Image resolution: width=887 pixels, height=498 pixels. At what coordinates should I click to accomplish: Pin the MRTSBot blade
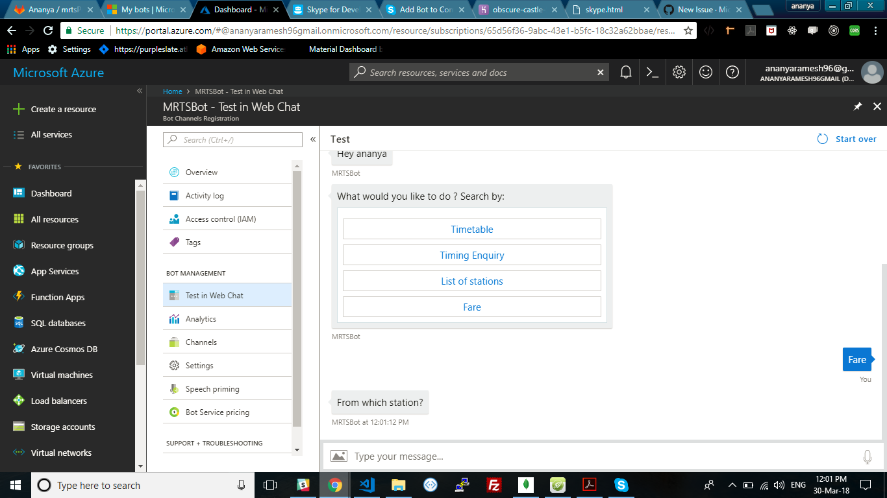coord(857,106)
